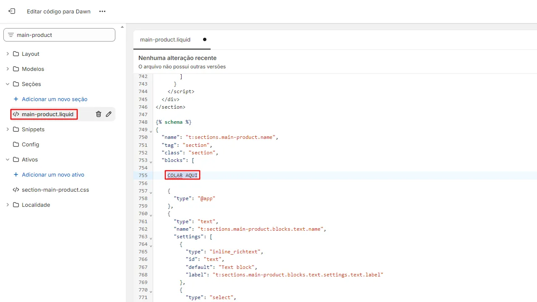Collapse the Seções folder chevron
This screenshot has height=302, width=537.
8,84
